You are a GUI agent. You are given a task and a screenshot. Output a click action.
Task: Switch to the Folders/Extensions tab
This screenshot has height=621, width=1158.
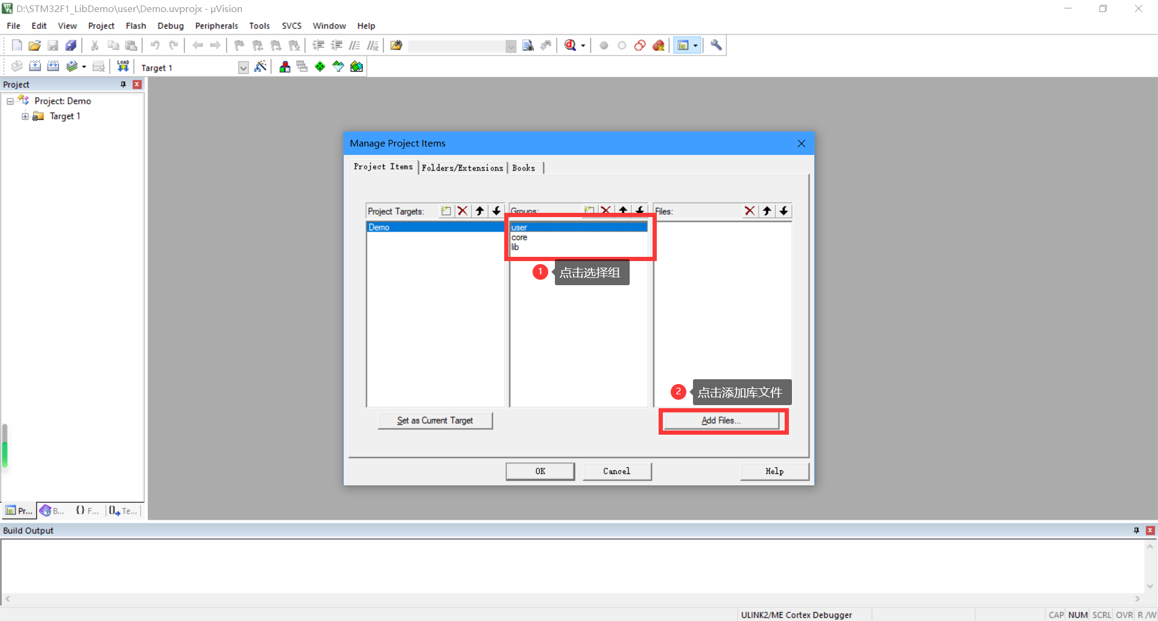pyautogui.click(x=463, y=168)
